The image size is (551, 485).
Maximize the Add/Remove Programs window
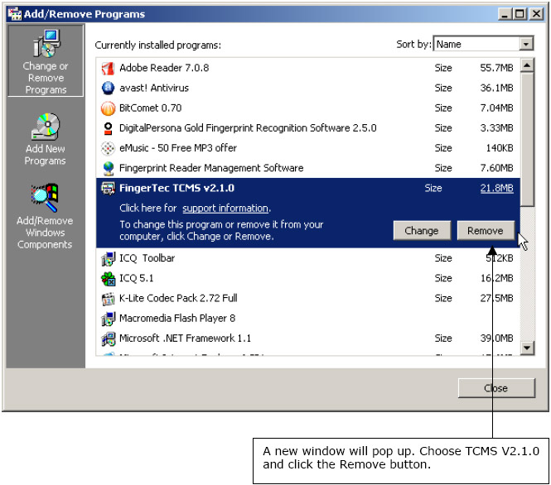coord(520,14)
